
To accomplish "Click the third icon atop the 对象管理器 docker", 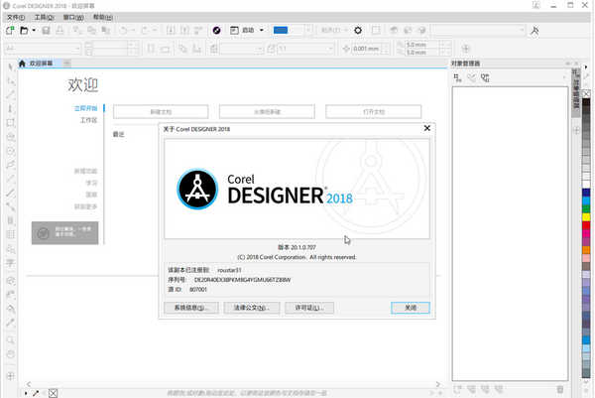I will (x=485, y=78).
